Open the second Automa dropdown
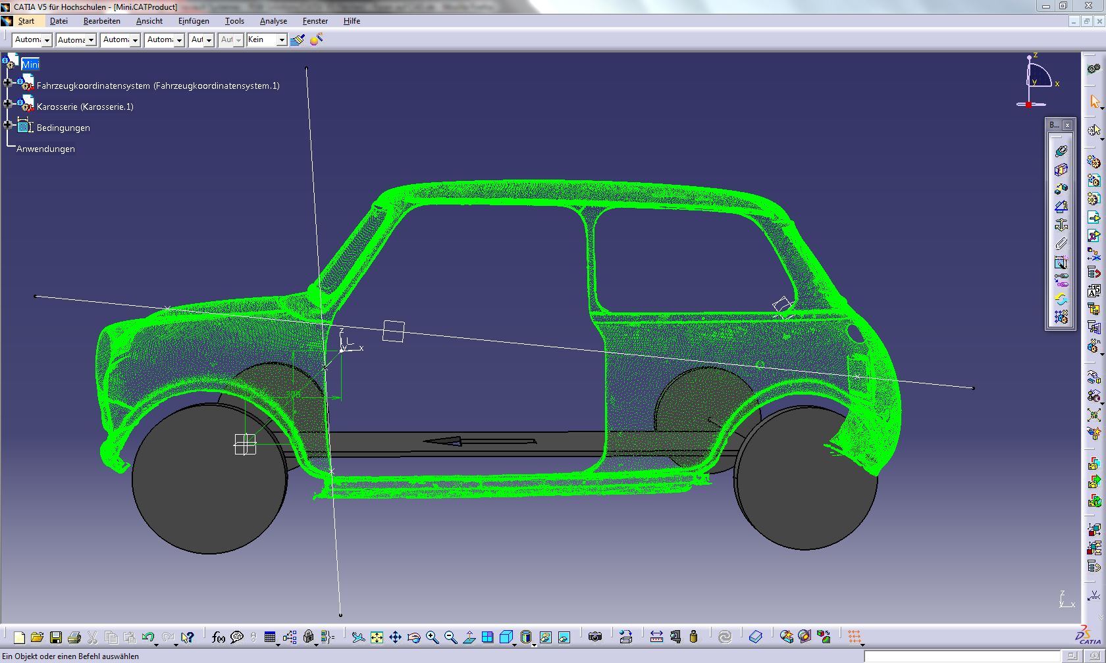The height and width of the screenshot is (663, 1106). [91, 40]
